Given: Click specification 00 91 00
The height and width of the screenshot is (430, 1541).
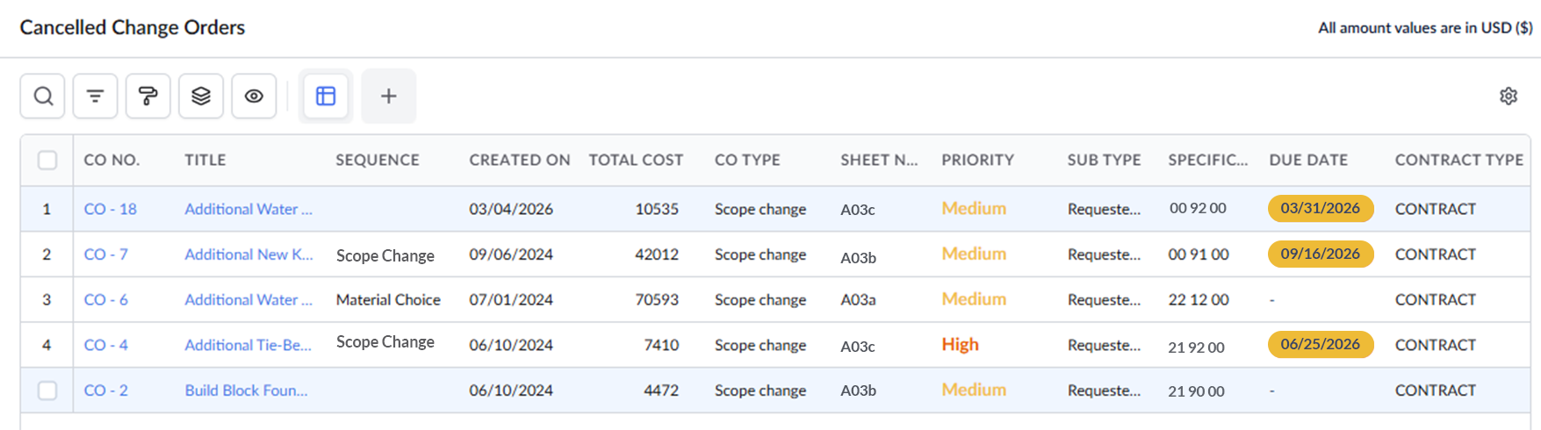Looking at the screenshot, I should 1199,254.
